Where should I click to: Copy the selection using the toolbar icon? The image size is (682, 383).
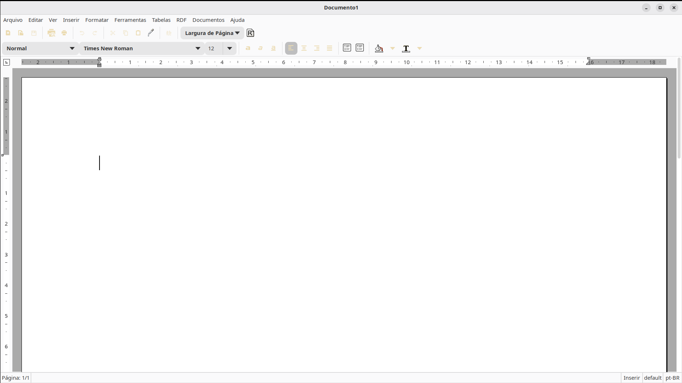126,33
